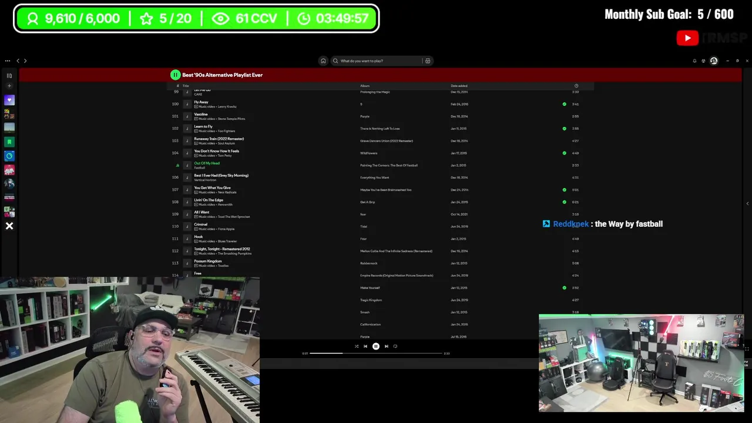The image size is (752, 423).
Task: Open Friend Activity icon
Action: coord(703,61)
